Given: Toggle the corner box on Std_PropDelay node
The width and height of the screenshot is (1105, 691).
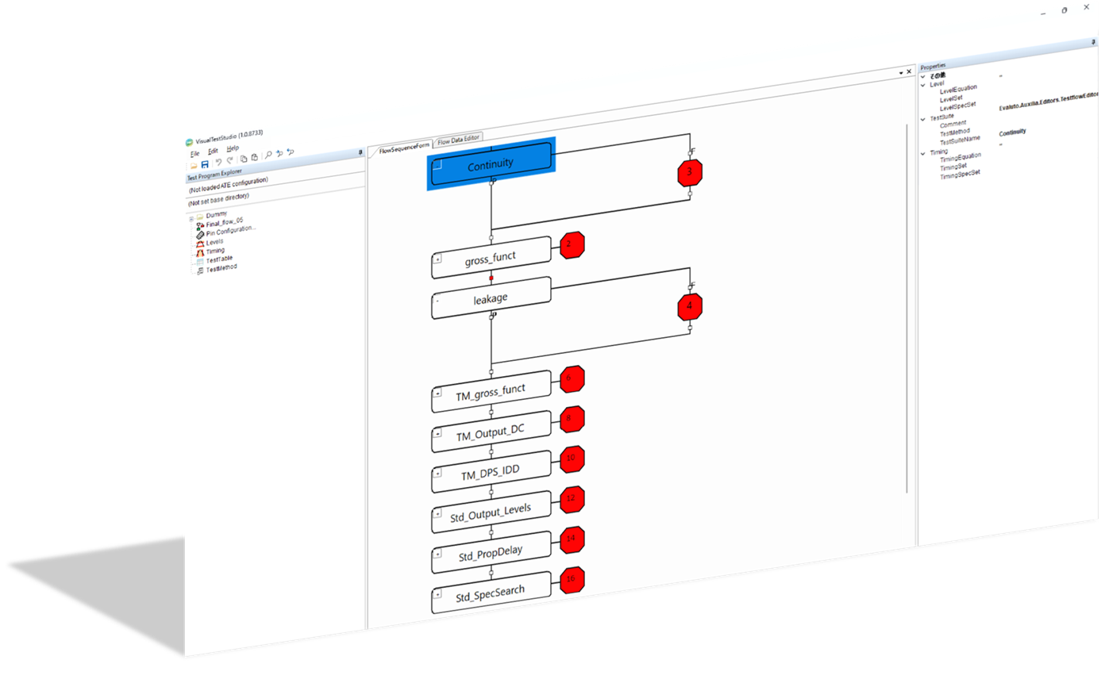Looking at the screenshot, I should pyautogui.click(x=437, y=554).
